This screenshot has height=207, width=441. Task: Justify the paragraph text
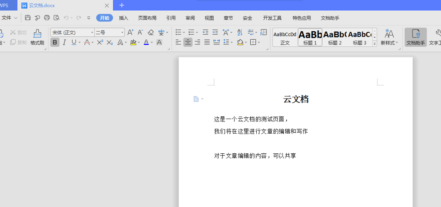click(x=207, y=43)
